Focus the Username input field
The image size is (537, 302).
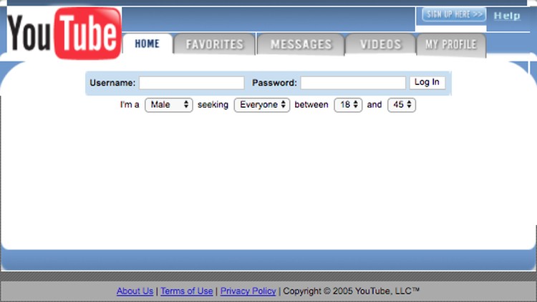[191, 83]
